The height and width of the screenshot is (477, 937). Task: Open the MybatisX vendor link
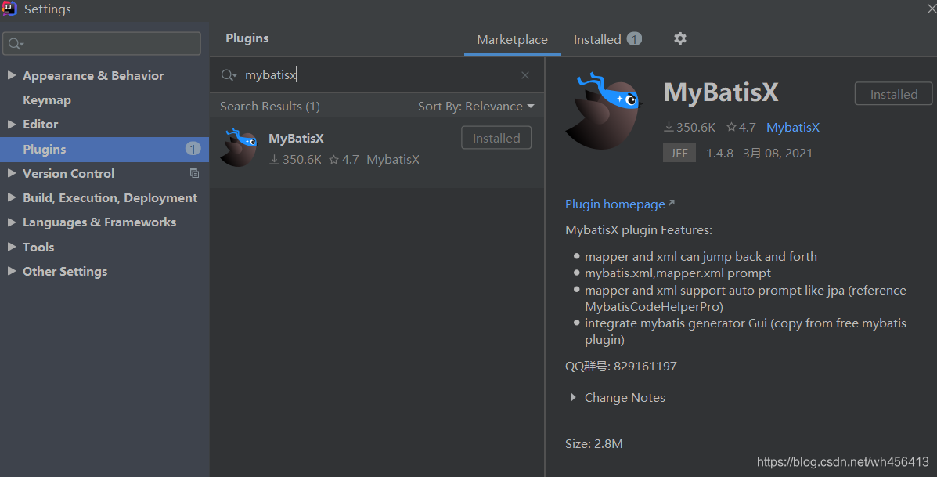pyautogui.click(x=793, y=128)
